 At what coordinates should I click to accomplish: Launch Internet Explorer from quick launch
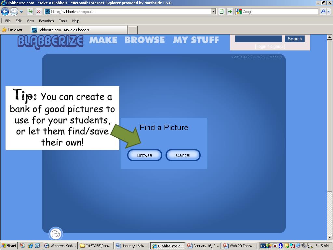tap(31, 246)
